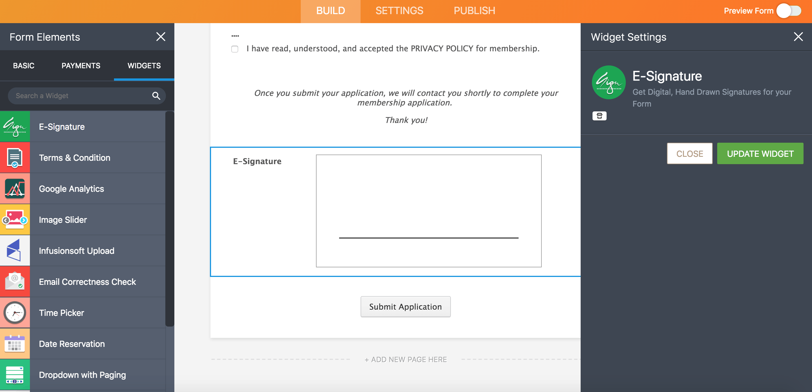Viewport: 812px width, 392px height.
Task: Click the Submit Application button
Action: pos(405,307)
